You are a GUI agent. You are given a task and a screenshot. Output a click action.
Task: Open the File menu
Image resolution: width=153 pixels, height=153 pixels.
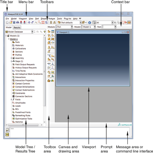click(x=7, y=19)
